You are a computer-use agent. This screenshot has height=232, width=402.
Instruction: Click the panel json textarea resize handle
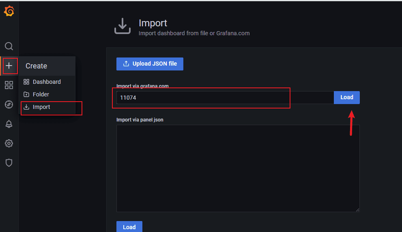click(357, 210)
